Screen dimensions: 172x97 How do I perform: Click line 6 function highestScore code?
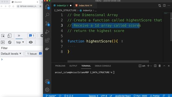[93, 41]
